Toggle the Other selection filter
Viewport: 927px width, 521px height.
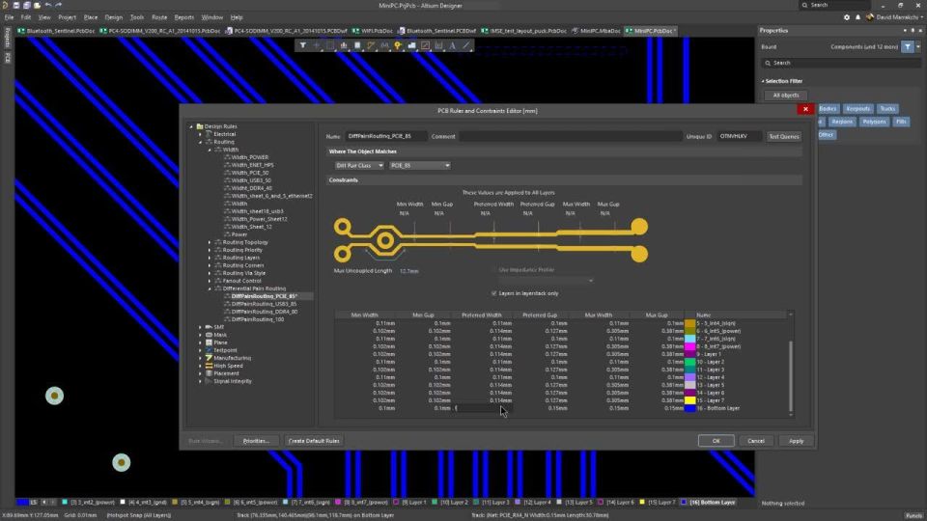(826, 135)
